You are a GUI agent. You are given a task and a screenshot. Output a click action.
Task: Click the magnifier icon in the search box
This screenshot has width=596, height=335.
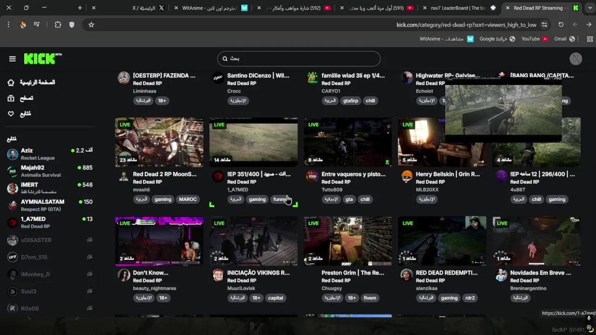point(225,59)
